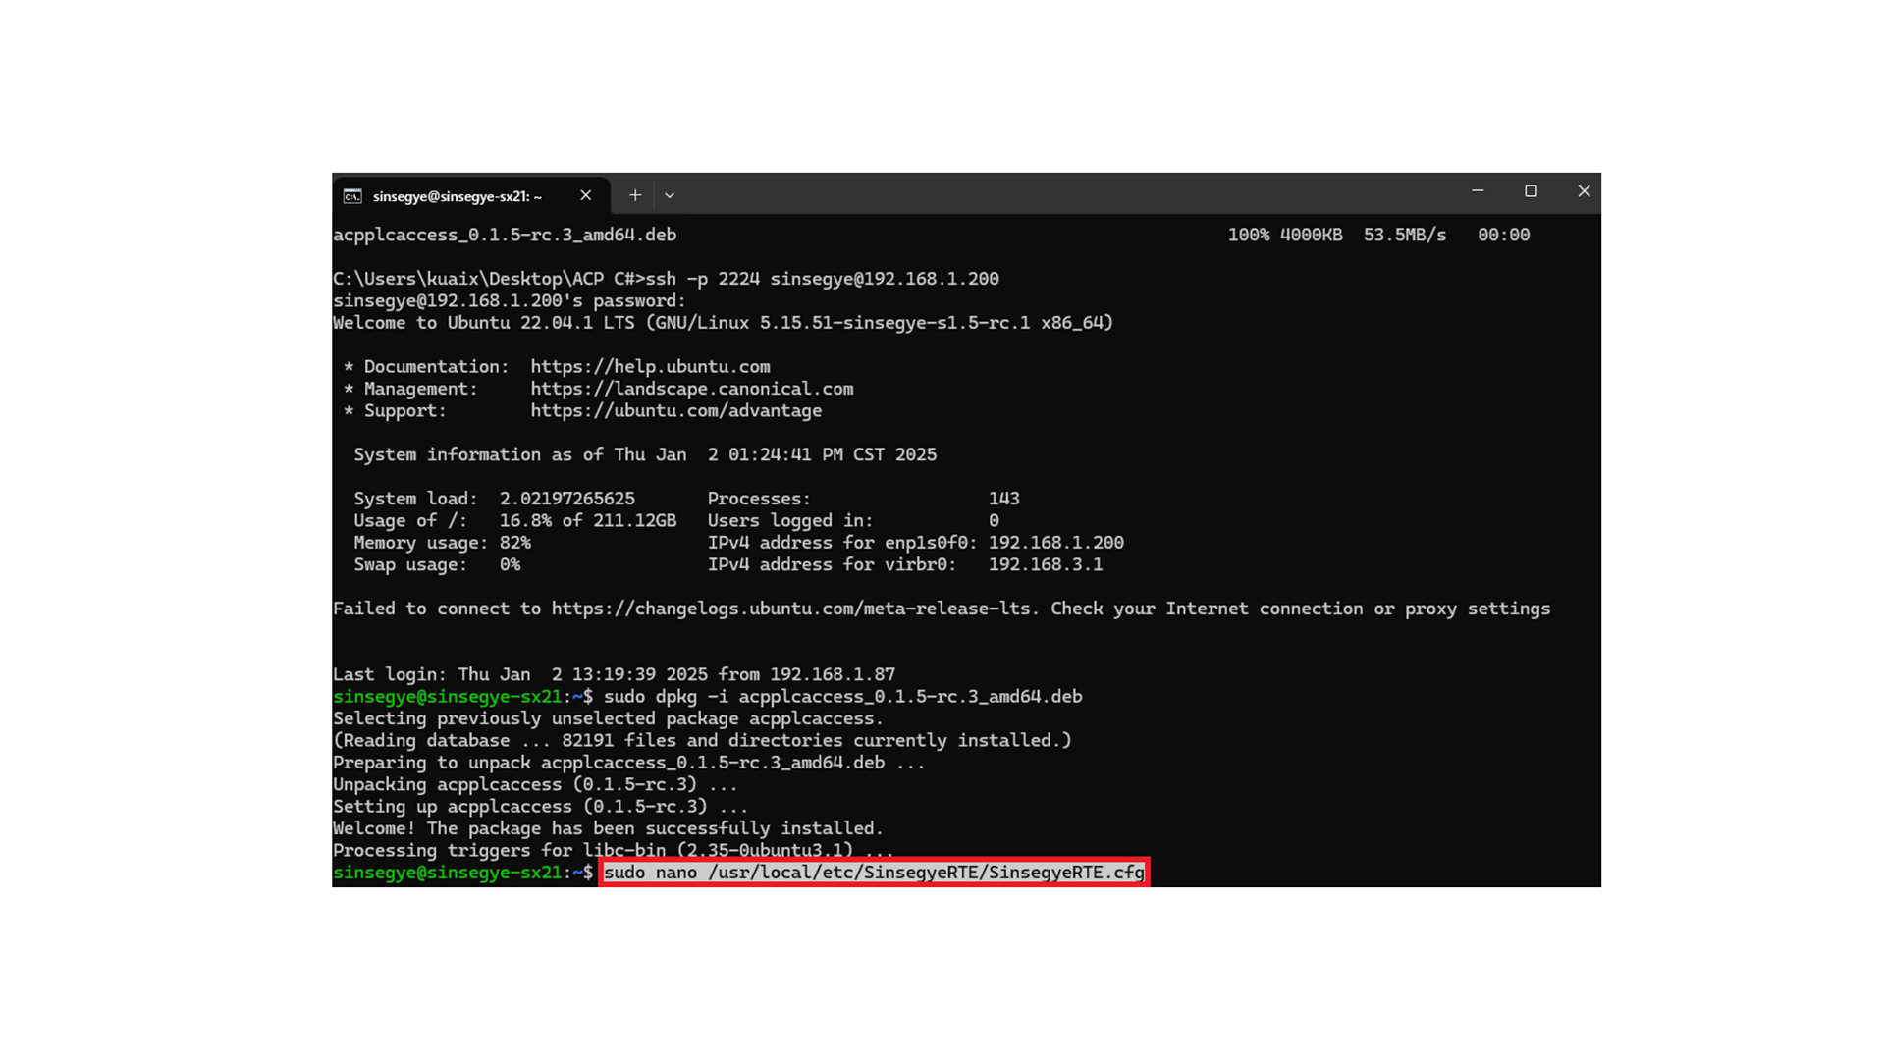Click the empty title bar area
The height and width of the screenshot is (1060, 1885).
[1070, 193]
